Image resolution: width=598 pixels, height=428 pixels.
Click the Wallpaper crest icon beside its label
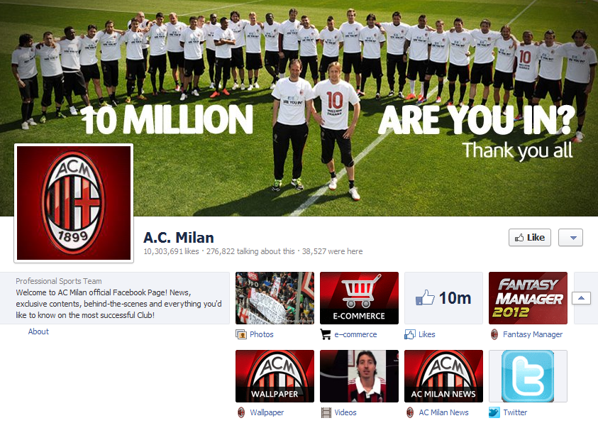tap(241, 412)
